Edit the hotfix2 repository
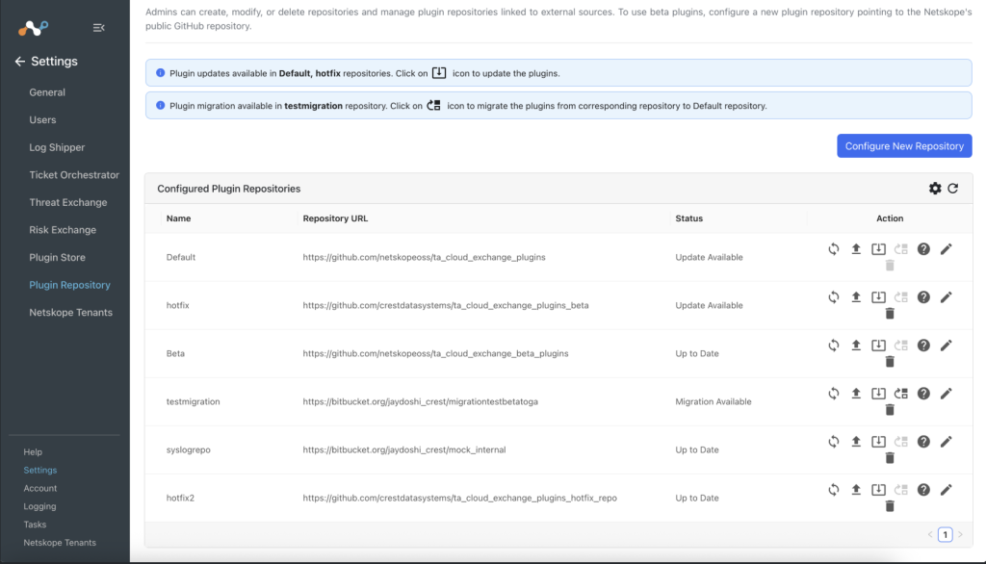 (x=946, y=490)
